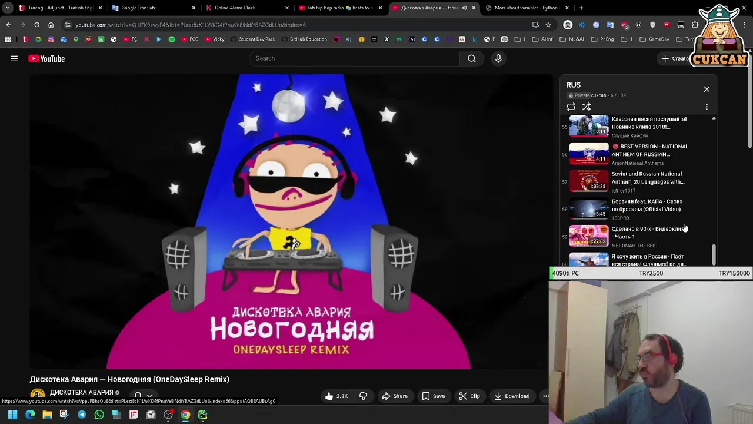Viewport: 753px width, 424px height.
Task: Open Pr Eng bookmarks folder
Action: [602, 39]
